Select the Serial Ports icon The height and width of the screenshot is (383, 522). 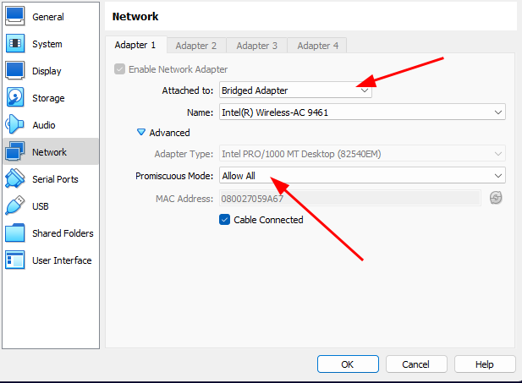click(15, 178)
